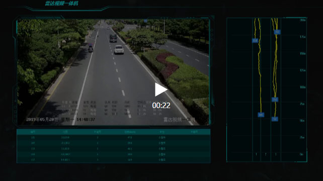
Task: Click the 0m distance label on the radar axis
Action: tap(301, 154)
